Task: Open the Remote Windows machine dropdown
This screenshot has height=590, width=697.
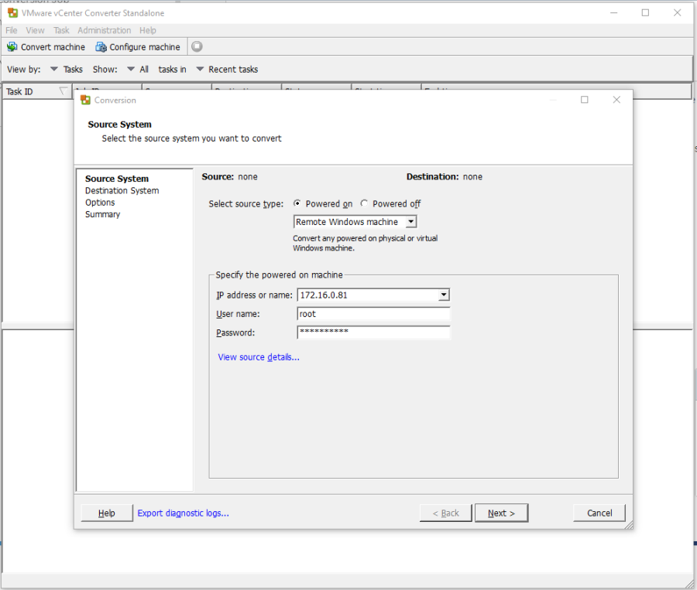Action: [410, 222]
